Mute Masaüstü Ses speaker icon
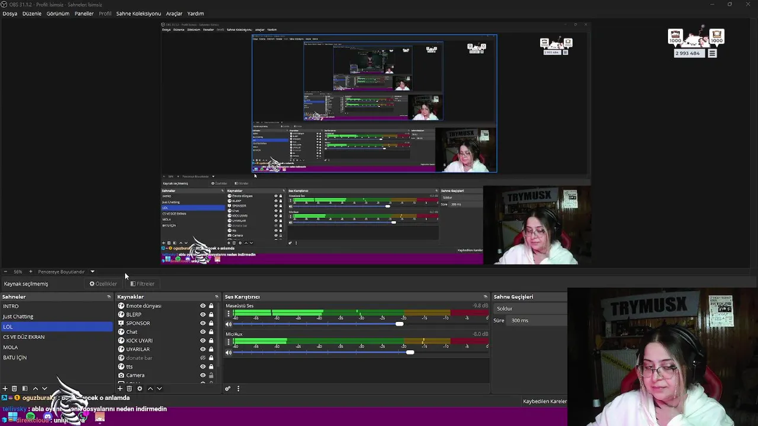Viewport: 758px width, 426px height. [x=229, y=324]
